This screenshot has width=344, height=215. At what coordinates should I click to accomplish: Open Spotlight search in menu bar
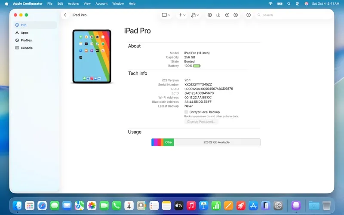[289, 3]
